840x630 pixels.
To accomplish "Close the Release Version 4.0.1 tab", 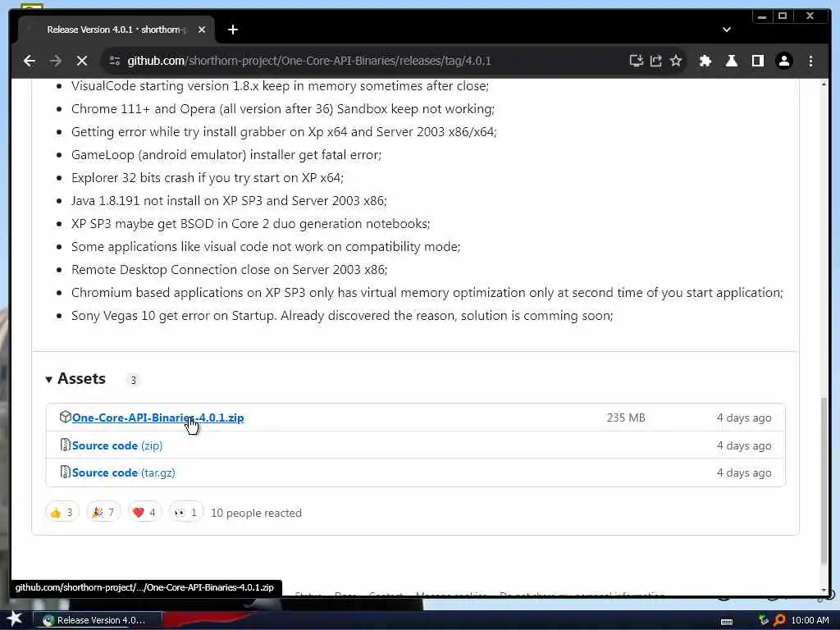I will pos(202,30).
